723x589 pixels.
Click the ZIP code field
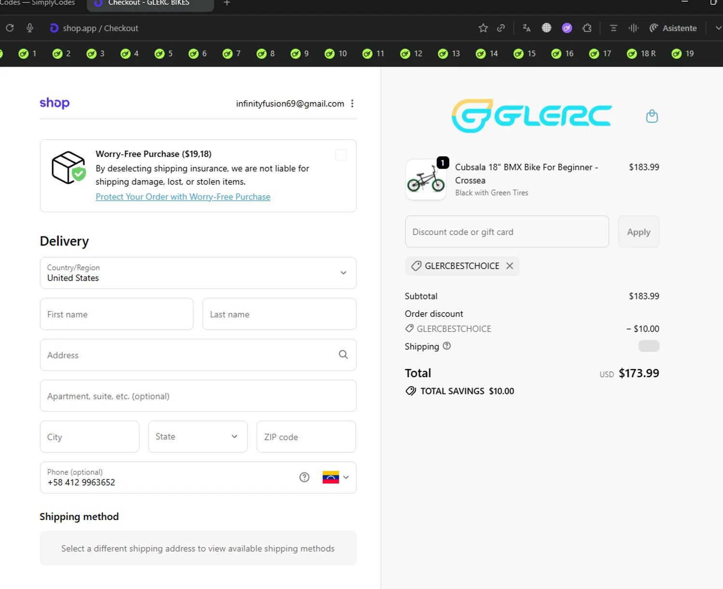[306, 437]
